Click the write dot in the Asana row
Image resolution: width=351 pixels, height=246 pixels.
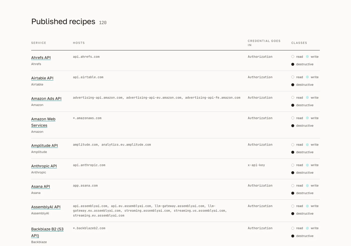pos(307,186)
